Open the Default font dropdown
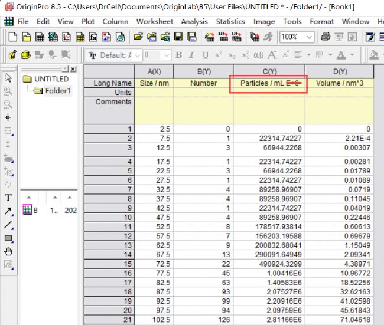The width and height of the screenshot is (384, 325). (x=137, y=55)
